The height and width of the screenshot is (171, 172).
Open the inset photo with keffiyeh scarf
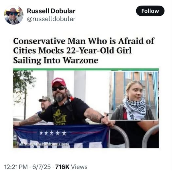[134, 96]
